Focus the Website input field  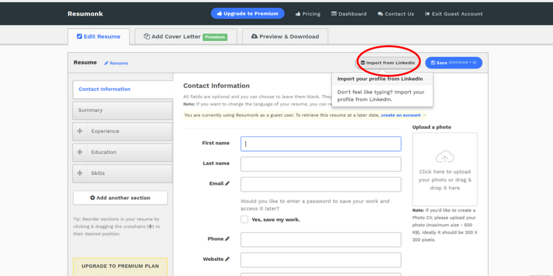click(321, 260)
